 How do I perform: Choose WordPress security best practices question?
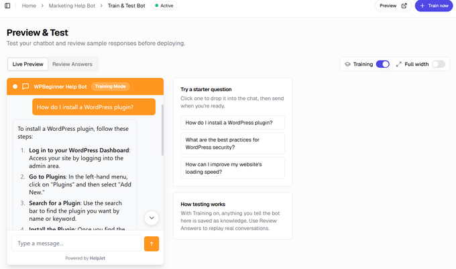233,144
